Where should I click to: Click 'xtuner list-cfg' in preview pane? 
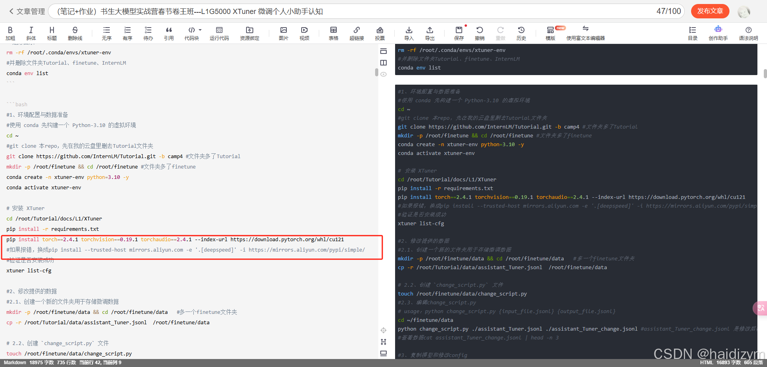(421, 223)
